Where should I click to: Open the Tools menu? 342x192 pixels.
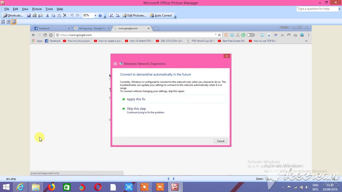tap(49, 9)
